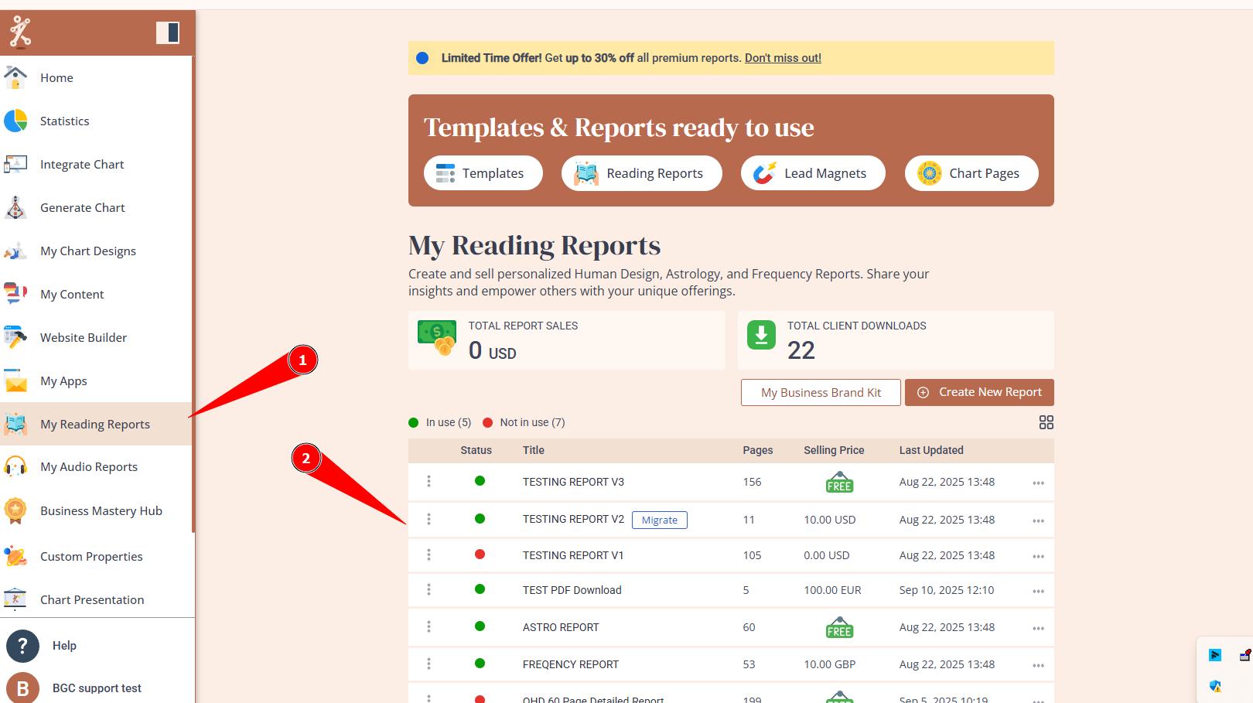Click the Statistics pie chart icon

tap(15, 121)
